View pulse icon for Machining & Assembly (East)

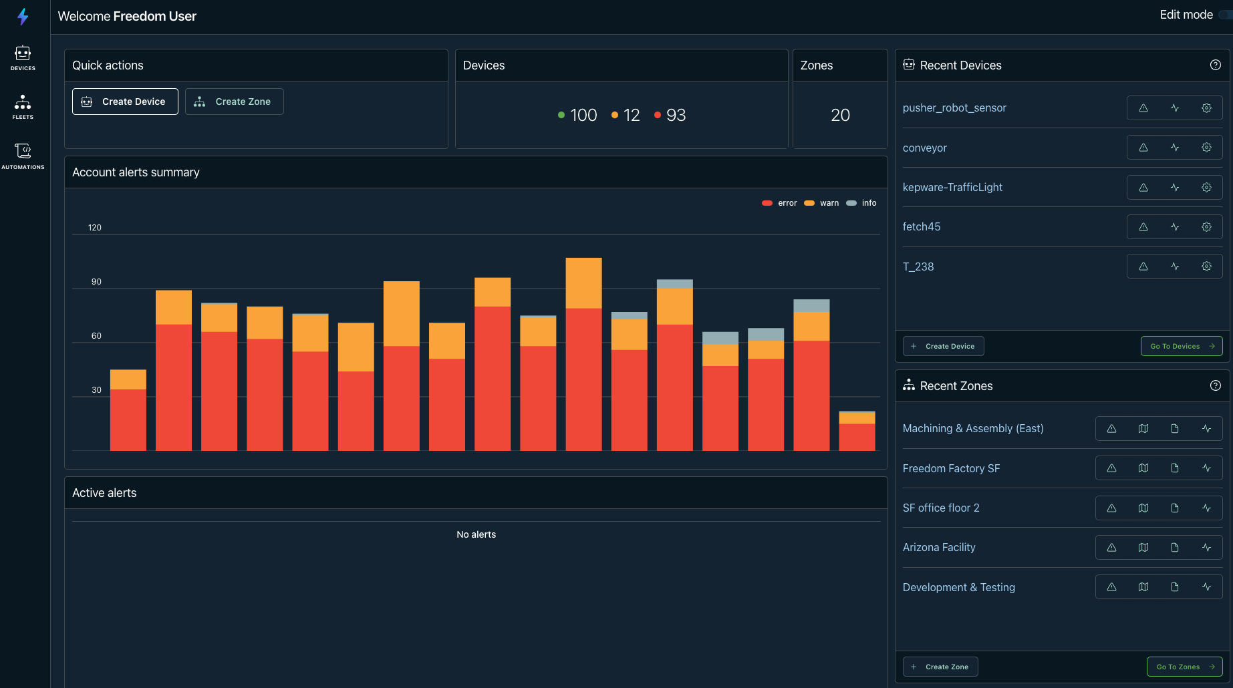[1206, 428]
